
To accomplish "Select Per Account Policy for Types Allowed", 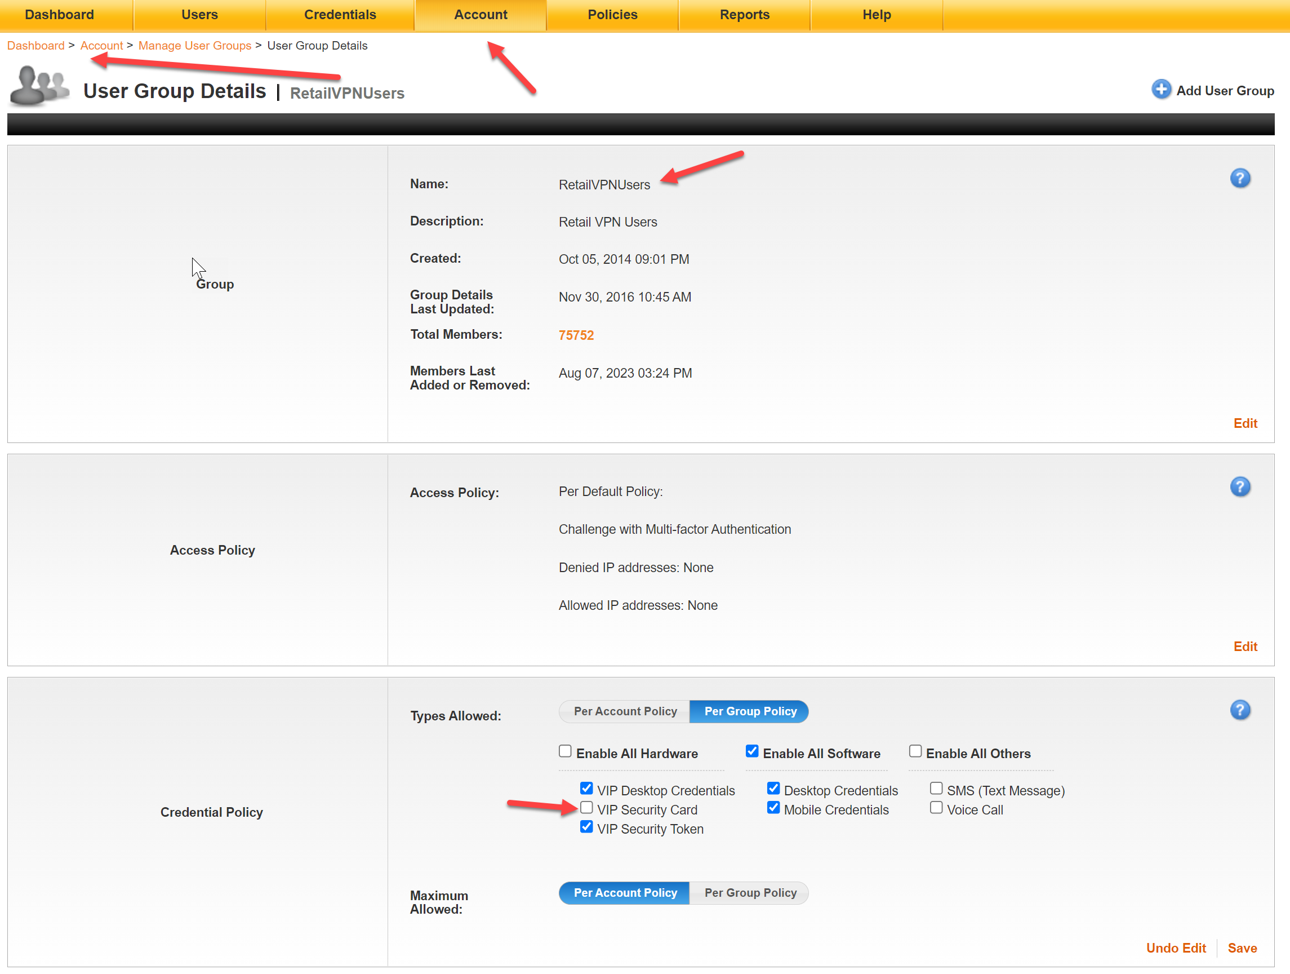I will pos(625,711).
